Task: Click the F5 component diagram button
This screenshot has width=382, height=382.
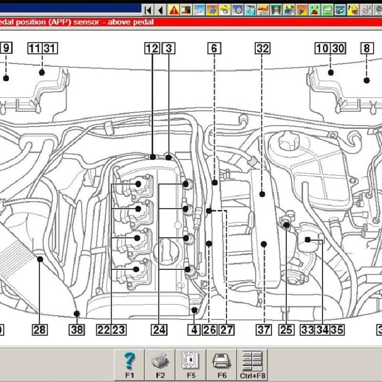Action: click(191, 364)
